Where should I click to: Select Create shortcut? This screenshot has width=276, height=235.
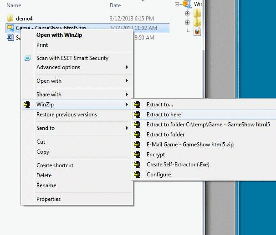pos(55,165)
